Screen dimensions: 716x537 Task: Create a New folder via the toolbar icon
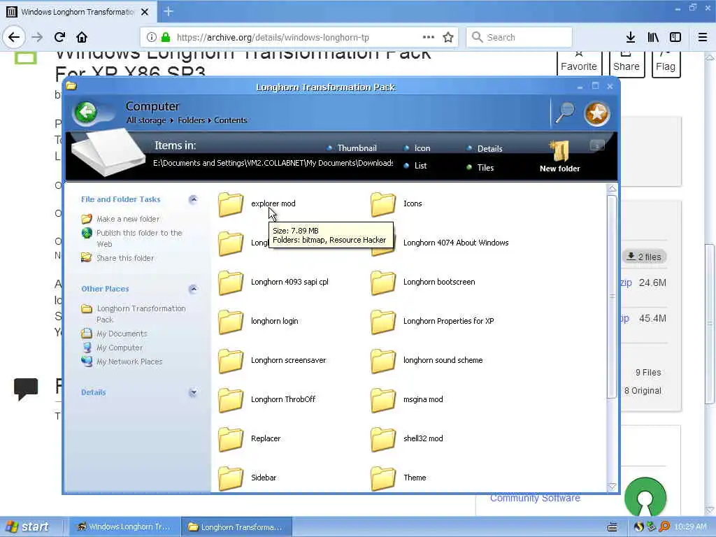(x=559, y=156)
